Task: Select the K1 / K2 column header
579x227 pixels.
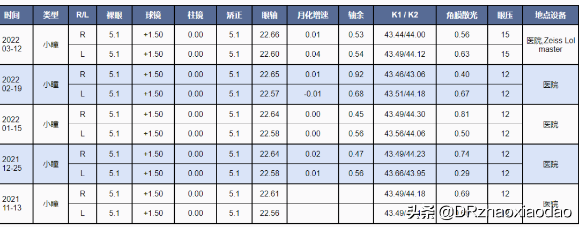Action: pyautogui.click(x=405, y=16)
